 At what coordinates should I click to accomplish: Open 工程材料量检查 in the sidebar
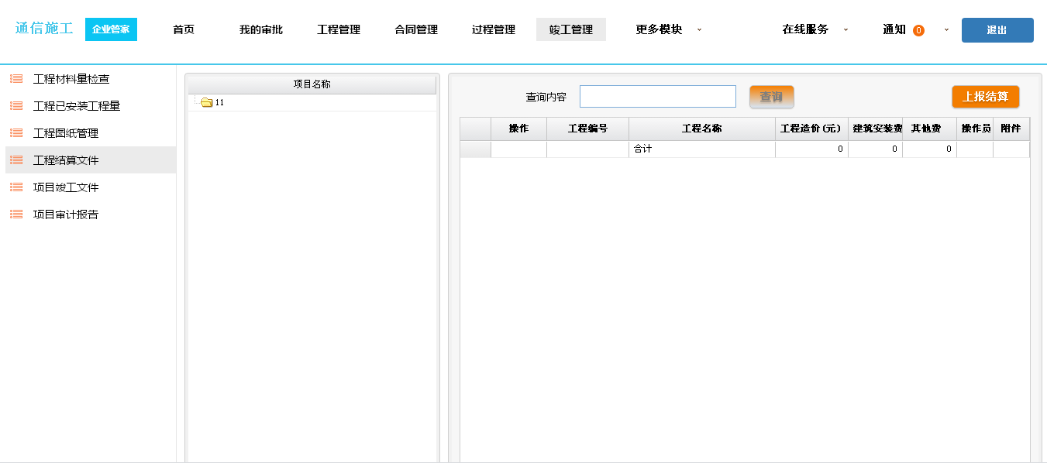71,79
